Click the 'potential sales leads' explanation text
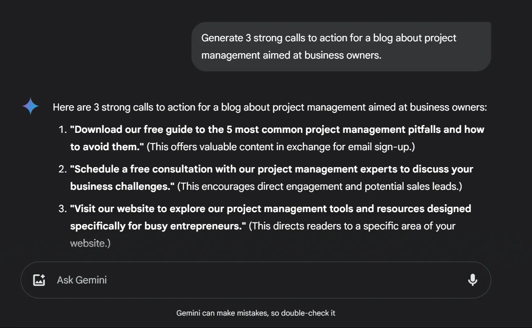 click(x=319, y=186)
